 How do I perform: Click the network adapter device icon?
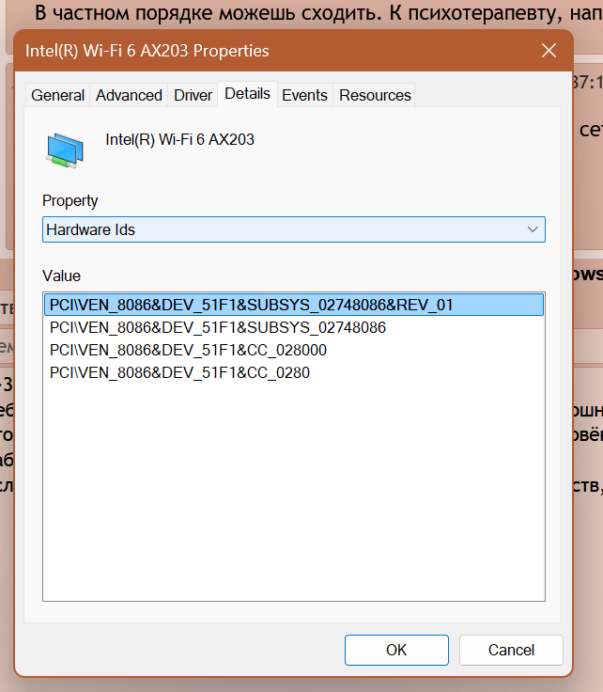click(65, 150)
